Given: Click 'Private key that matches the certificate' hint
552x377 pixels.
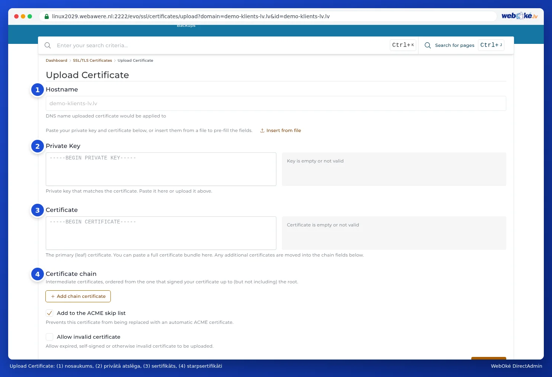Looking at the screenshot, I should pos(129,191).
